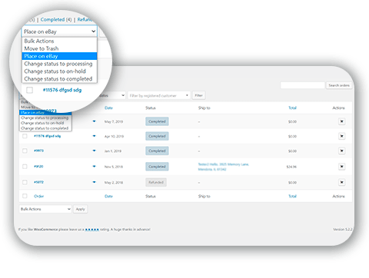The height and width of the screenshot is (278, 369).
Task: Click the date May 7, 2019
Action: 114,121
